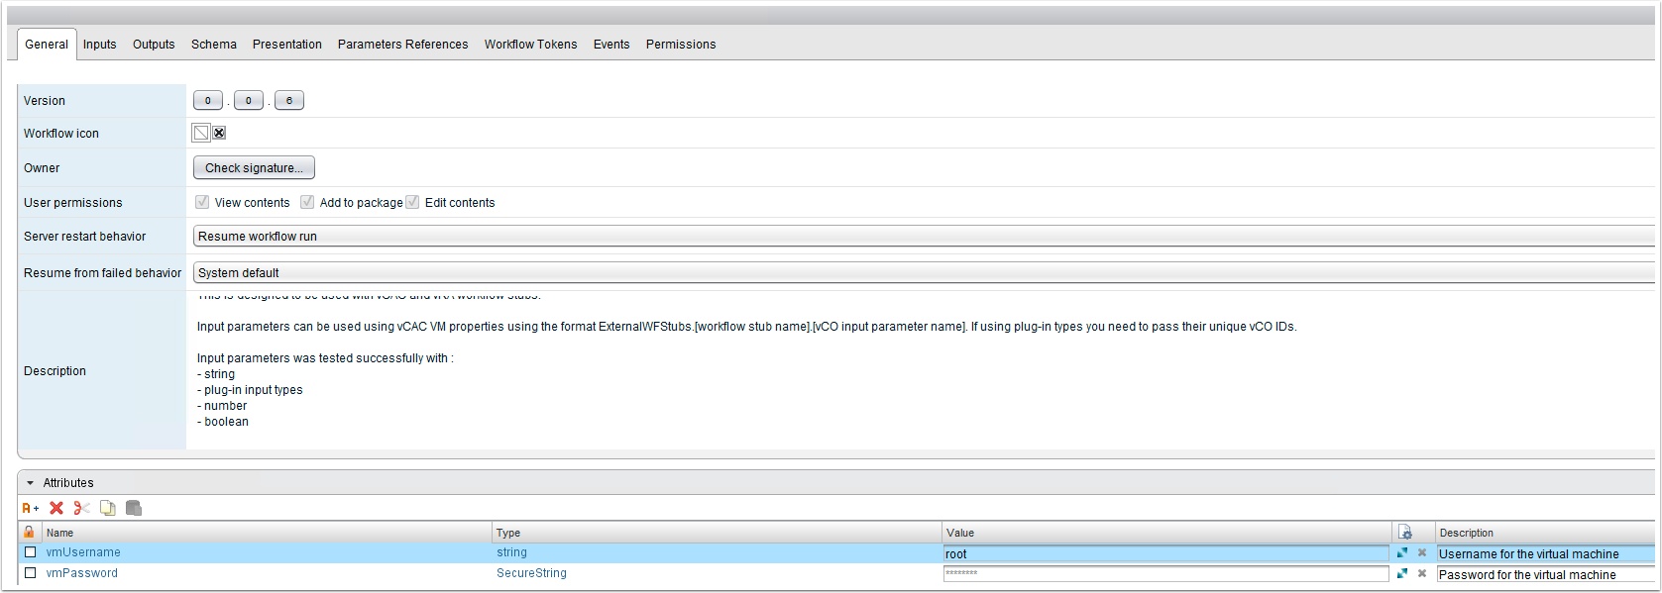Click the version patch number field showing 6

[288, 101]
